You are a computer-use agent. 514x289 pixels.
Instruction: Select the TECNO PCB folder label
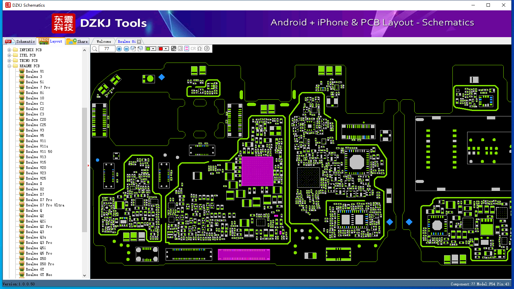[x=28, y=61]
